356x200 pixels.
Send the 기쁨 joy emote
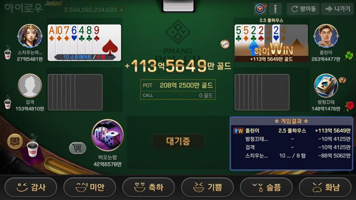(207, 188)
